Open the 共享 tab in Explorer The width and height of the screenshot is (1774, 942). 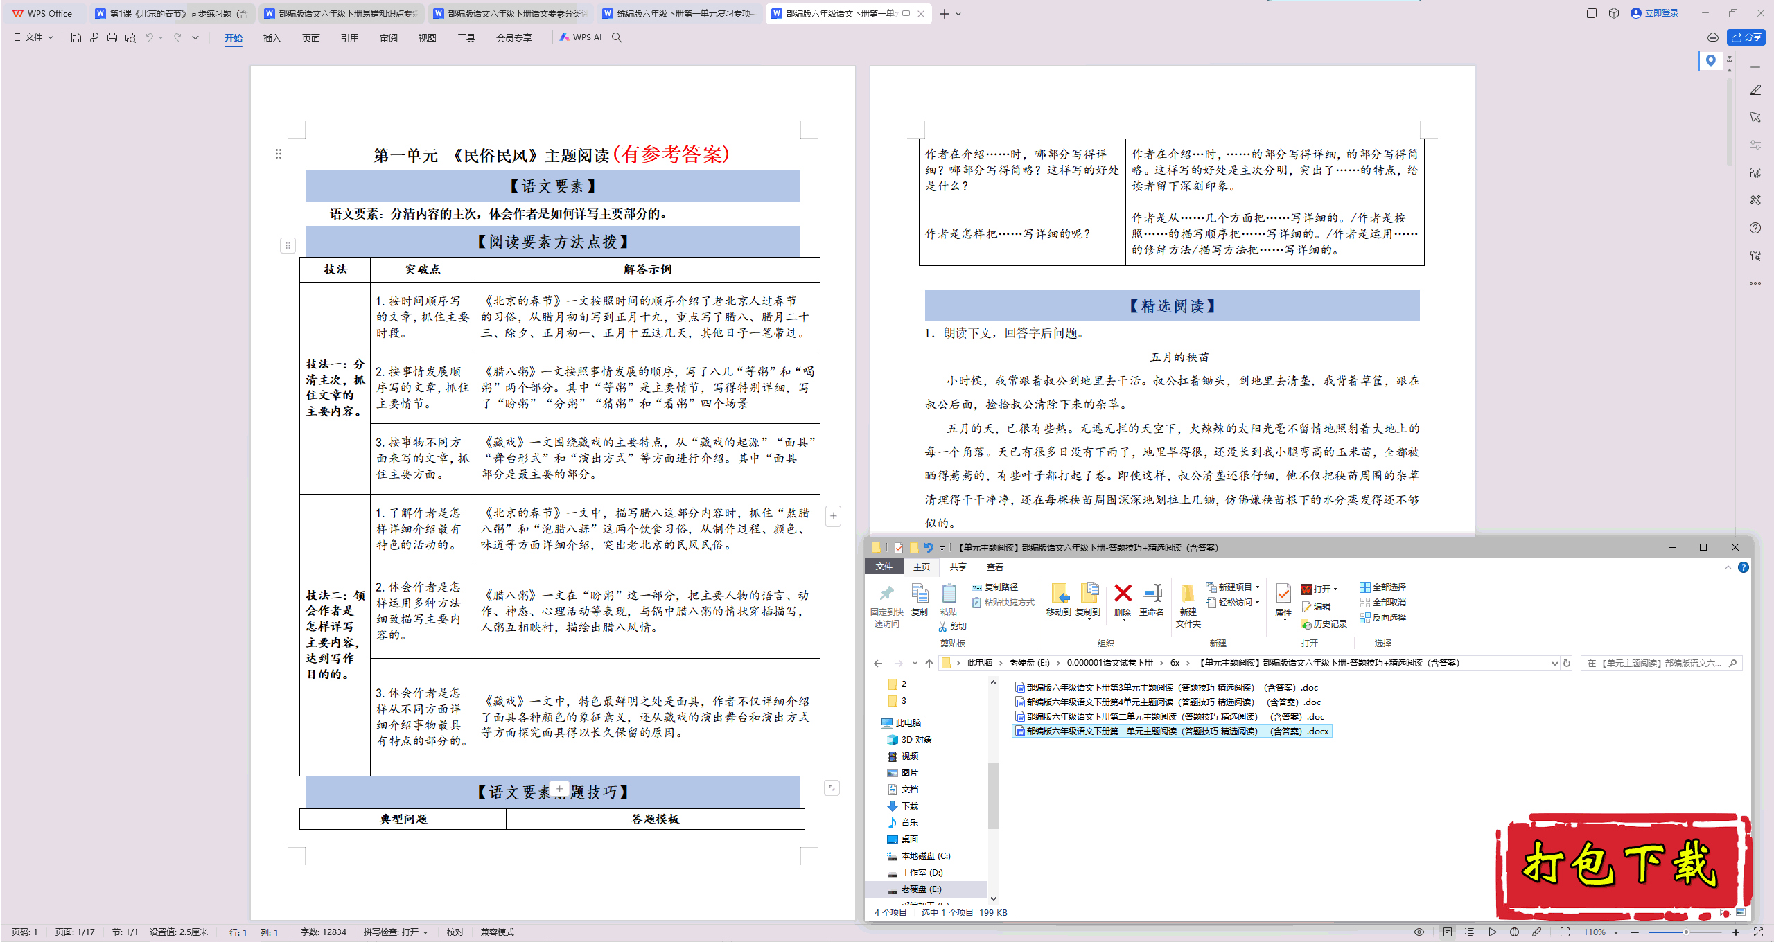point(958,567)
